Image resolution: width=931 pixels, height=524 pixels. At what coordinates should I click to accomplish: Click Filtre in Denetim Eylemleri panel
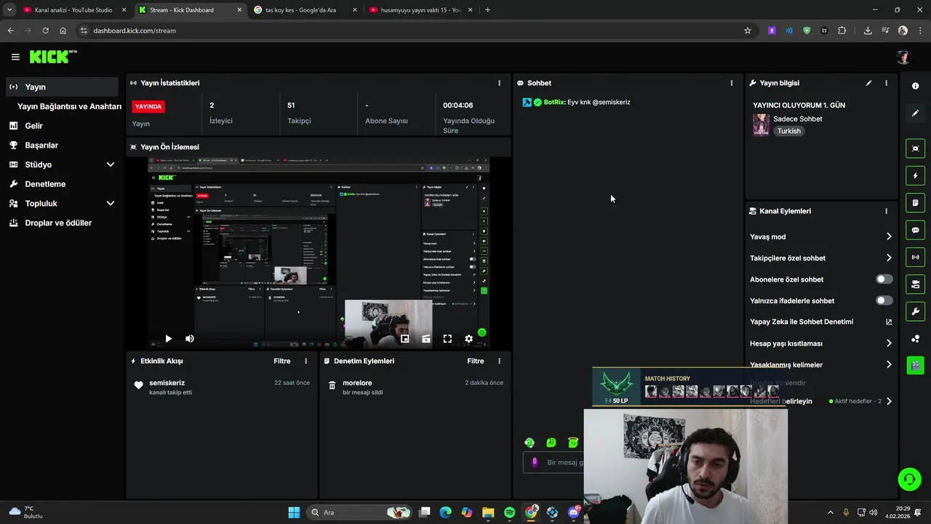476,361
